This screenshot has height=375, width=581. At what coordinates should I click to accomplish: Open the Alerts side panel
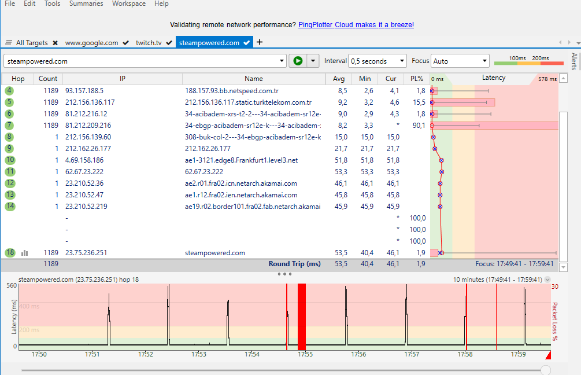click(574, 61)
